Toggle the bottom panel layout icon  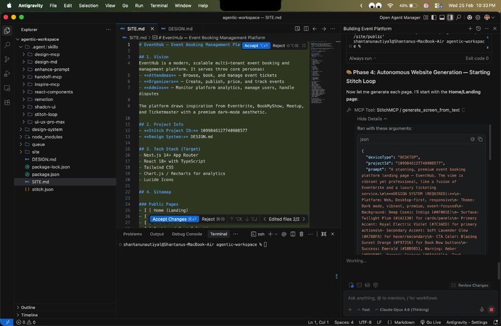click(x=442, y=18)
